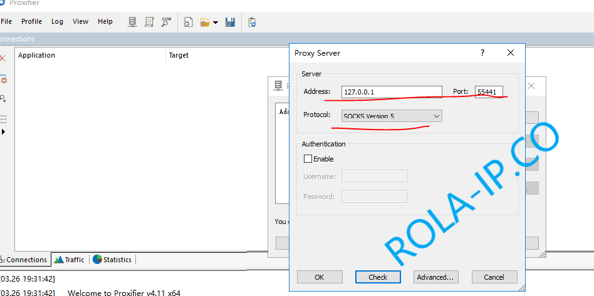Expand the Protocol dropdown

tap(436, 116)
